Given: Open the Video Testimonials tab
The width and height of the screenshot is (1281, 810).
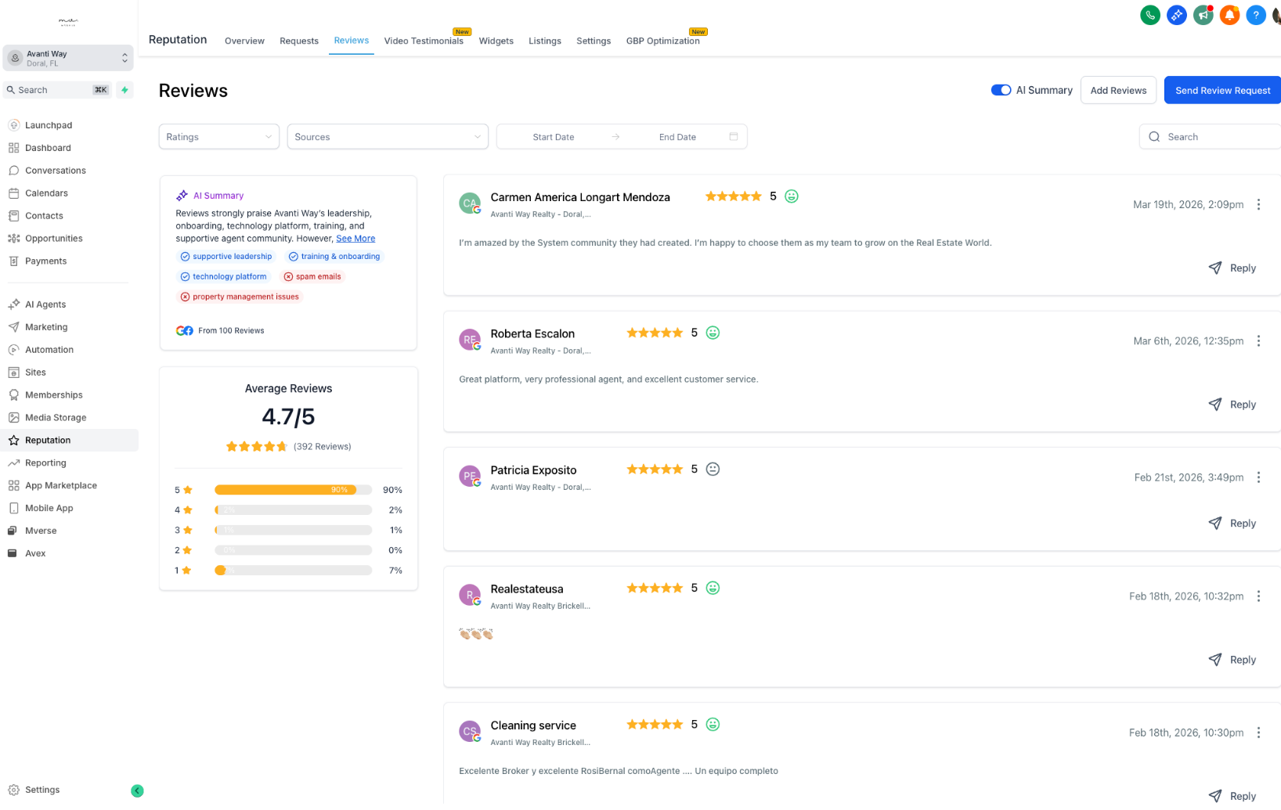Looking at the screenshot, I should pos(424,41).
